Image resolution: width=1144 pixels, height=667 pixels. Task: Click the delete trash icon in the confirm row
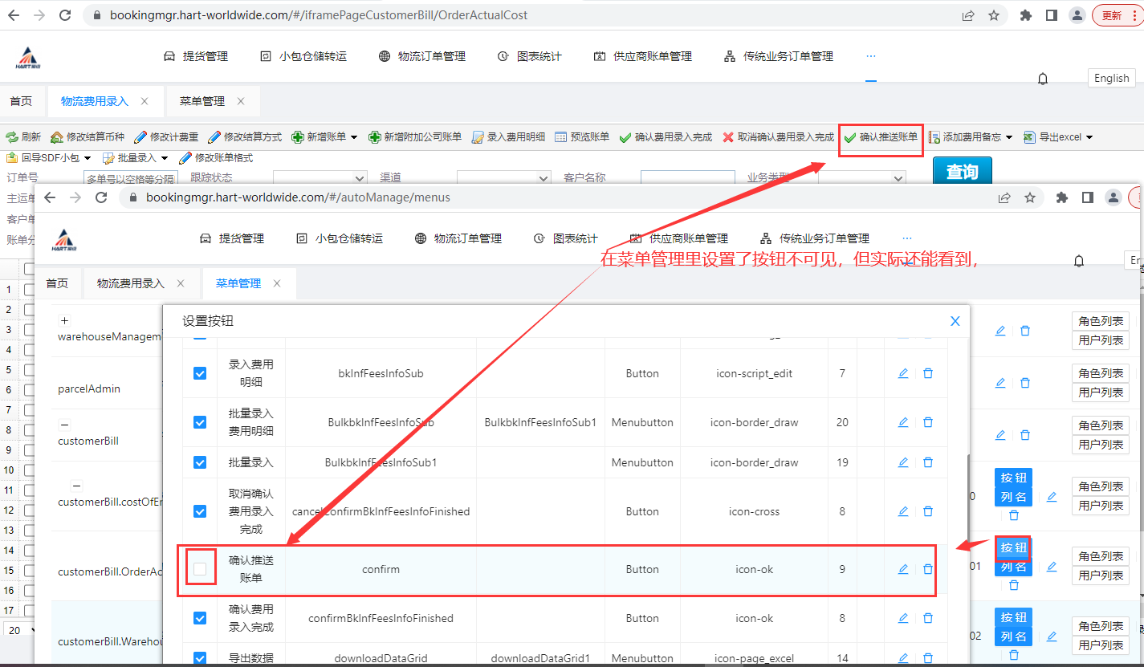pos(928,569)
